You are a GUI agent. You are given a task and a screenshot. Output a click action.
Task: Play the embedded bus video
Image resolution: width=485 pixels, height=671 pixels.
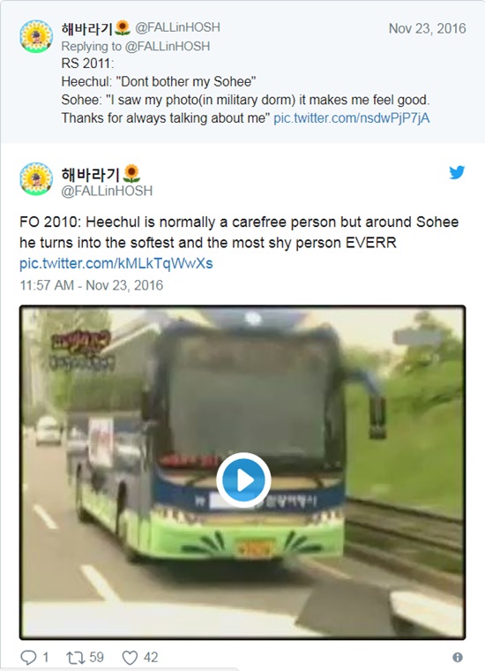tap(243, 480)
